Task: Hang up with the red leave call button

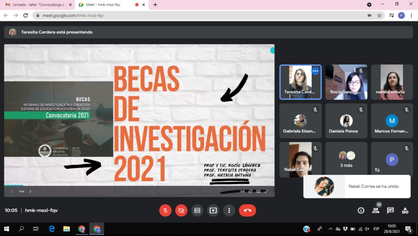Action: pyautogui.click(x=247, y=210)
